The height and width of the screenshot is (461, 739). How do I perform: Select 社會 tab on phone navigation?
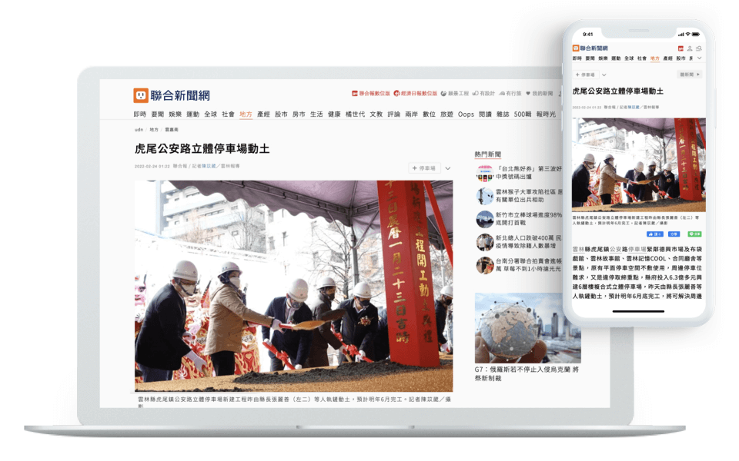[x=642, y=58]
